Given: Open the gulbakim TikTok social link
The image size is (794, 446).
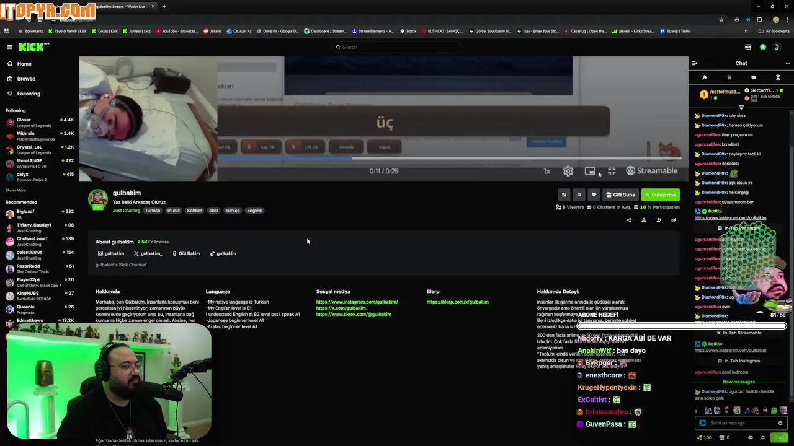Looking at the screenshot, I should click(223, 253).
